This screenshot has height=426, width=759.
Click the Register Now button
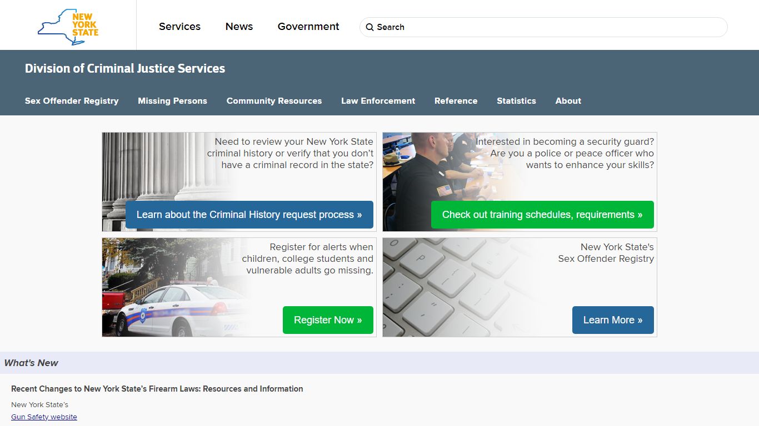click(328, 320)
